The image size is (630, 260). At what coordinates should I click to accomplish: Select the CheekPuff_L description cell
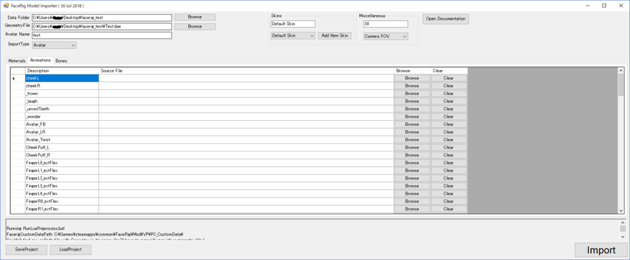(x=62, y=147)
